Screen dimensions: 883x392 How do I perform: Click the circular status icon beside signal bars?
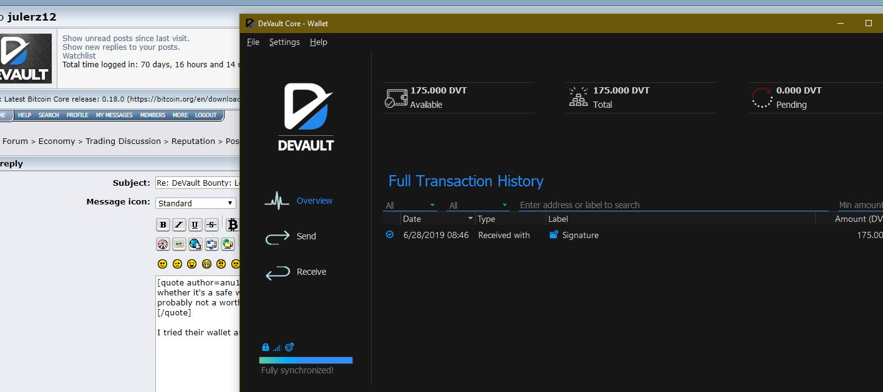pos(289,347)
